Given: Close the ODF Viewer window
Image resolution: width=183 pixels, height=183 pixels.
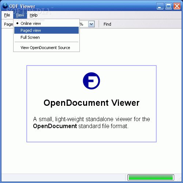Looking at the screenshot, I should pyautogui.click(x=177, y=6).
